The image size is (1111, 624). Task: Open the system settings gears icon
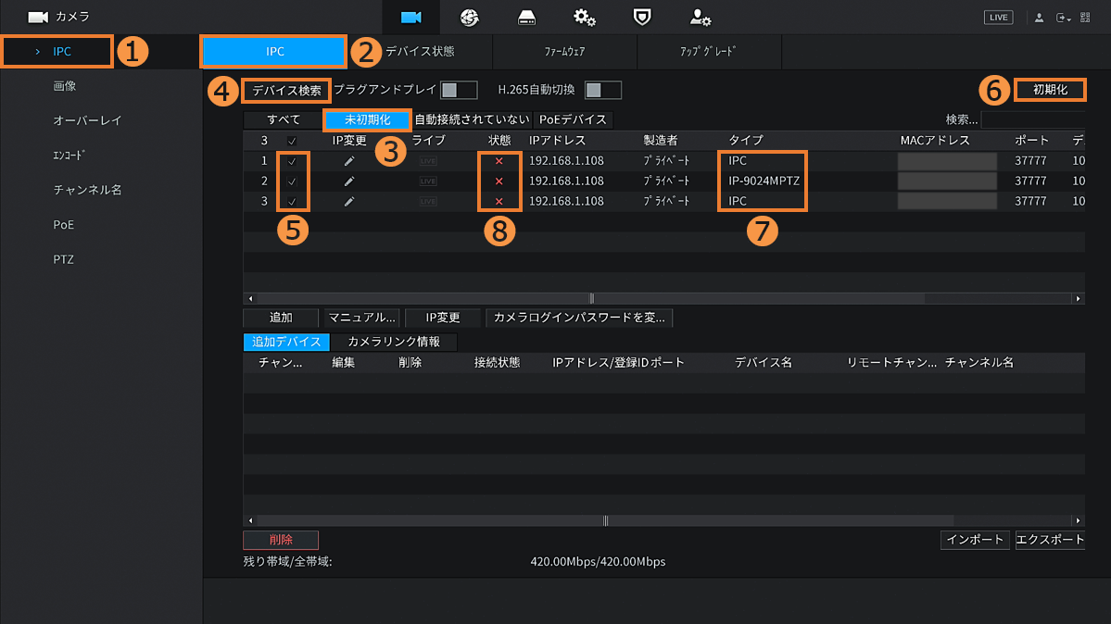[x=584, y=17]
